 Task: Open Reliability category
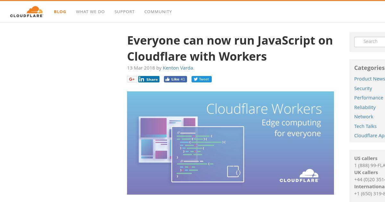pos(365,107)
